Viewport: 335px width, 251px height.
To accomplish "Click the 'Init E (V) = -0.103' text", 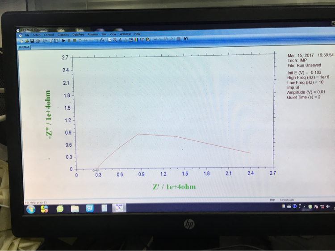I will coord(304,73).
